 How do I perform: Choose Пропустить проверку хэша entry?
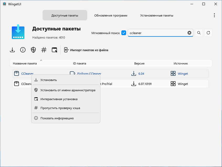click(66, 108)
